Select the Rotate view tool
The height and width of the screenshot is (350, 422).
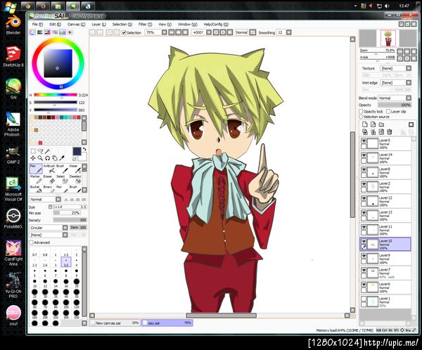pyautogui.click(x=47, y=158)
